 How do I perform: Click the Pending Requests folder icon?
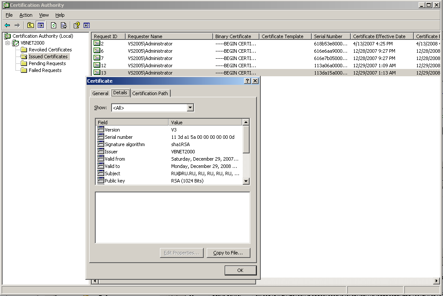coord(24,63)
